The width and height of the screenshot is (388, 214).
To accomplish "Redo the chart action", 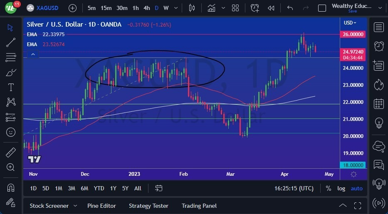I will tap(306, 8).
